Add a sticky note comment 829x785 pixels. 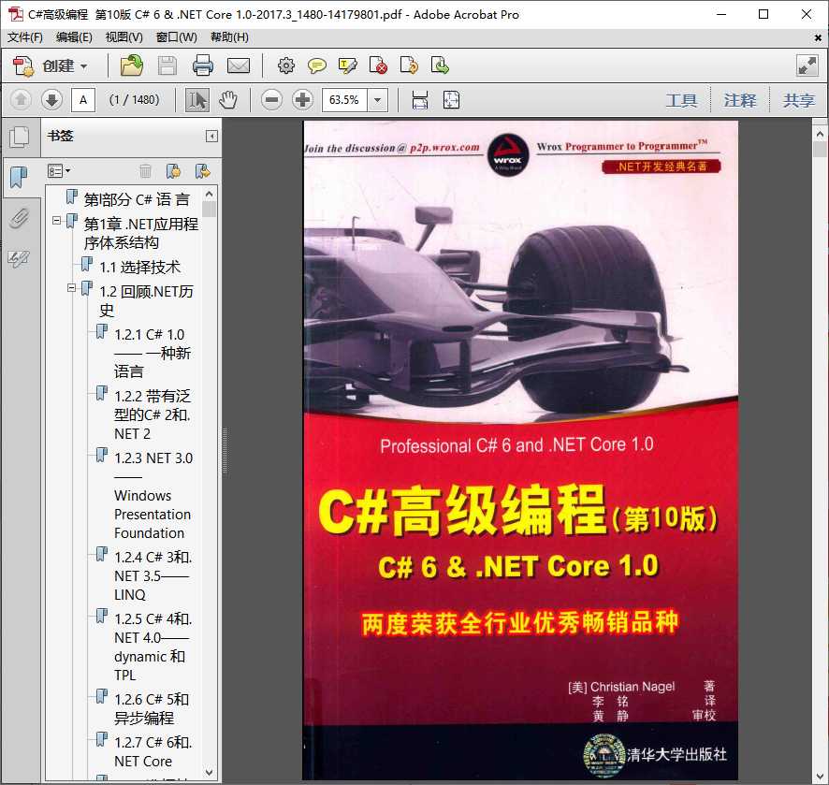(316, 66)
